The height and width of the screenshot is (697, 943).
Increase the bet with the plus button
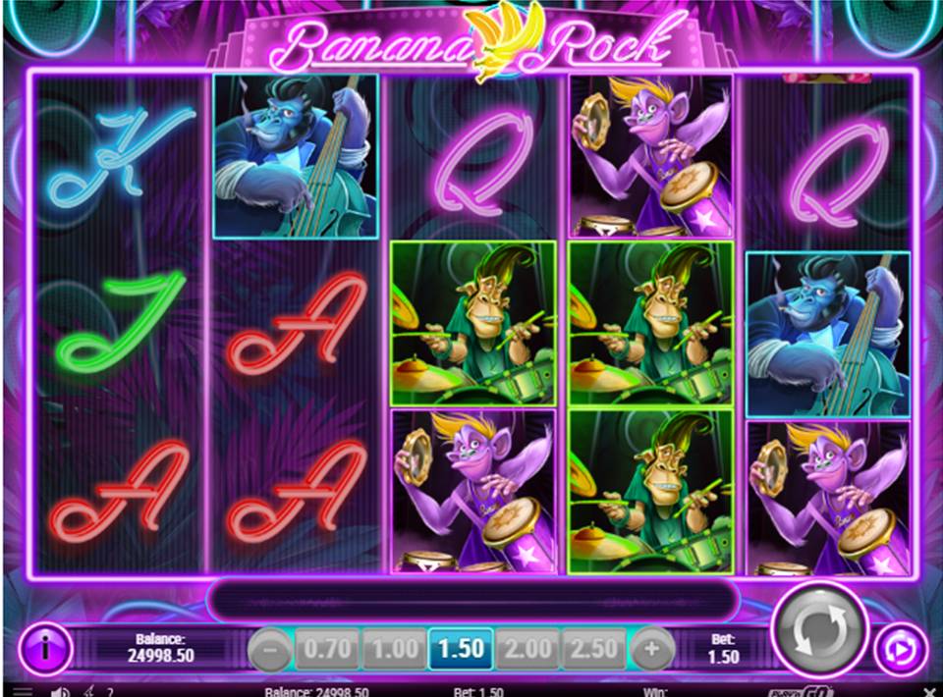(x=652, y=648)
